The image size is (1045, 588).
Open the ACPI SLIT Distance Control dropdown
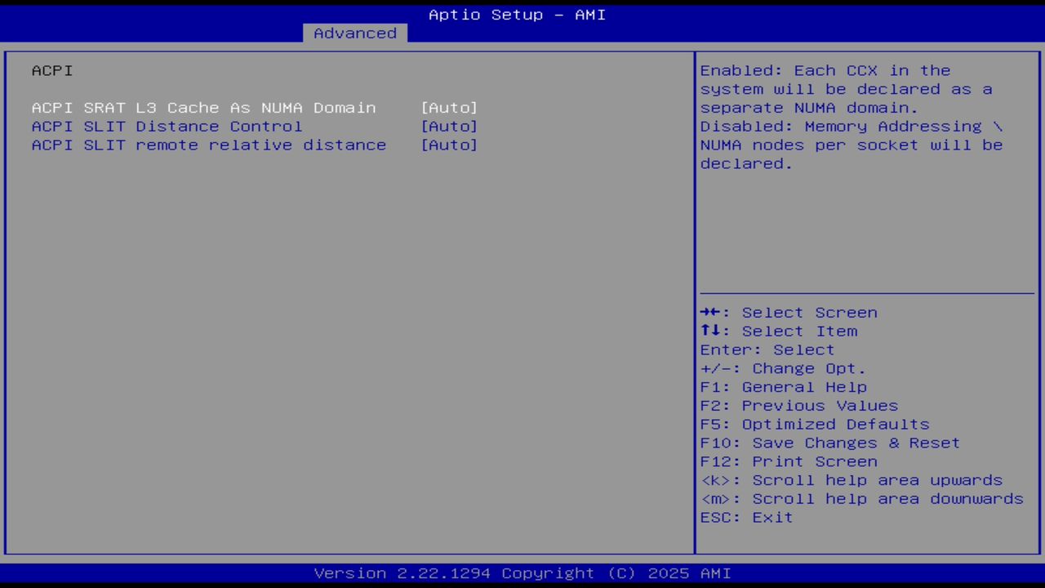click(449, 126)
